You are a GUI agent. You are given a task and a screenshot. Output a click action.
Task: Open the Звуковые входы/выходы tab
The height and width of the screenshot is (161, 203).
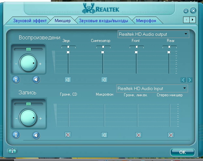104,20
